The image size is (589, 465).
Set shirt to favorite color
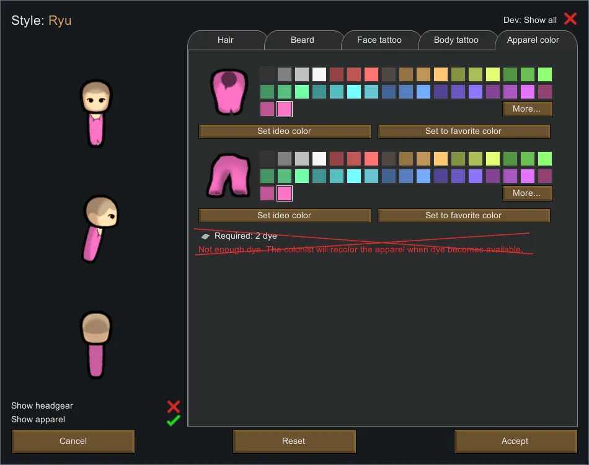[464, 131]
